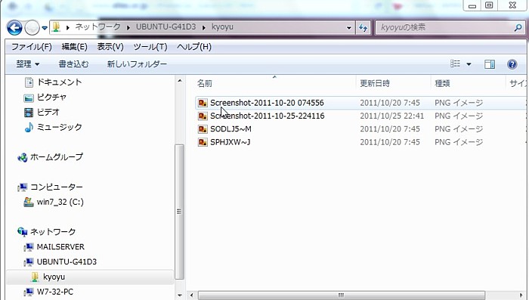The image size is (529, 300).
Task: Click the navigation pane scroll down arrow
Action: (x=180, y=295)
